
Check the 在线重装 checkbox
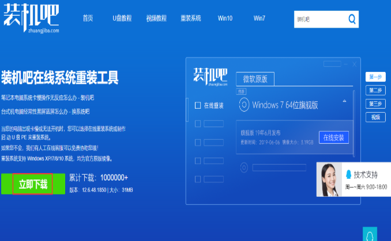coord(198,106)
